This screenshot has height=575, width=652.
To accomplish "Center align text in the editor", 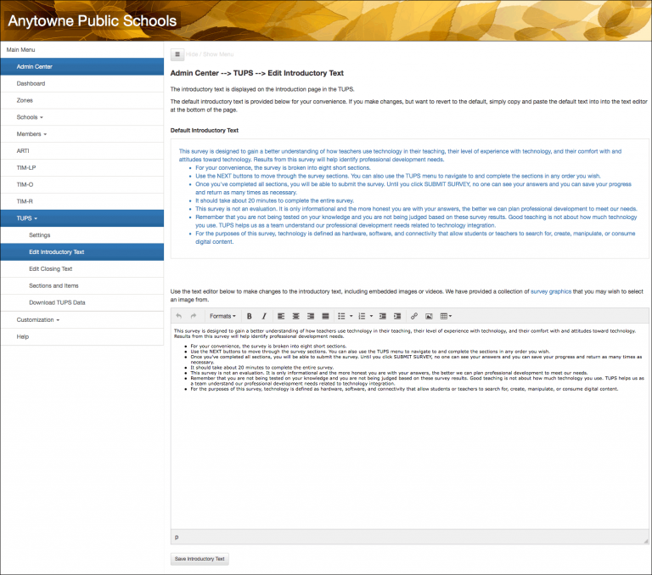I will click(x=295, y=316).
